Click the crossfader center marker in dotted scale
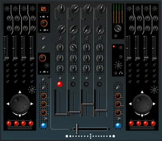Screen dimensions: 162x141 tap(90, 136)
